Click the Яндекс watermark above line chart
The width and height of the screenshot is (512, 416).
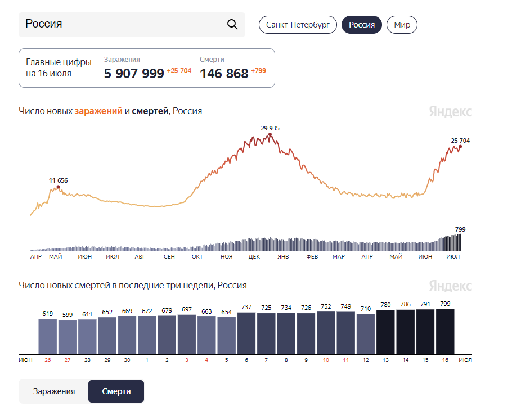pyautogui.click(x=450, y=111)
